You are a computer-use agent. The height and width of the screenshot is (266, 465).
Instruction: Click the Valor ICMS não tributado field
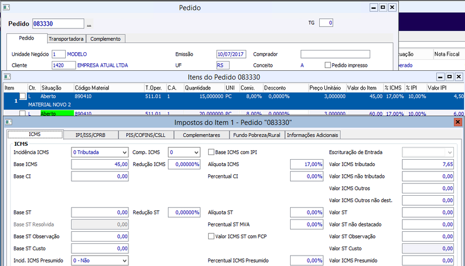click(x=428, y=176)
